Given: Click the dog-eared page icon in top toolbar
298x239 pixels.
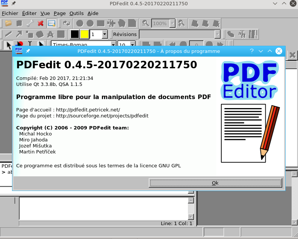Looking at the screenshot, I should click(x=132, y=23).
